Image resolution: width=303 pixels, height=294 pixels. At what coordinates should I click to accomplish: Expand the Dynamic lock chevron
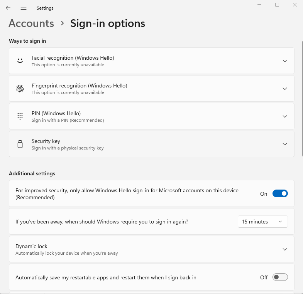(x=284, y=249)
